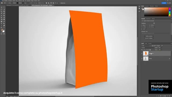Select the Move tool
The width and height of the screenshot is (172, 97).
(x=2, y=7)
